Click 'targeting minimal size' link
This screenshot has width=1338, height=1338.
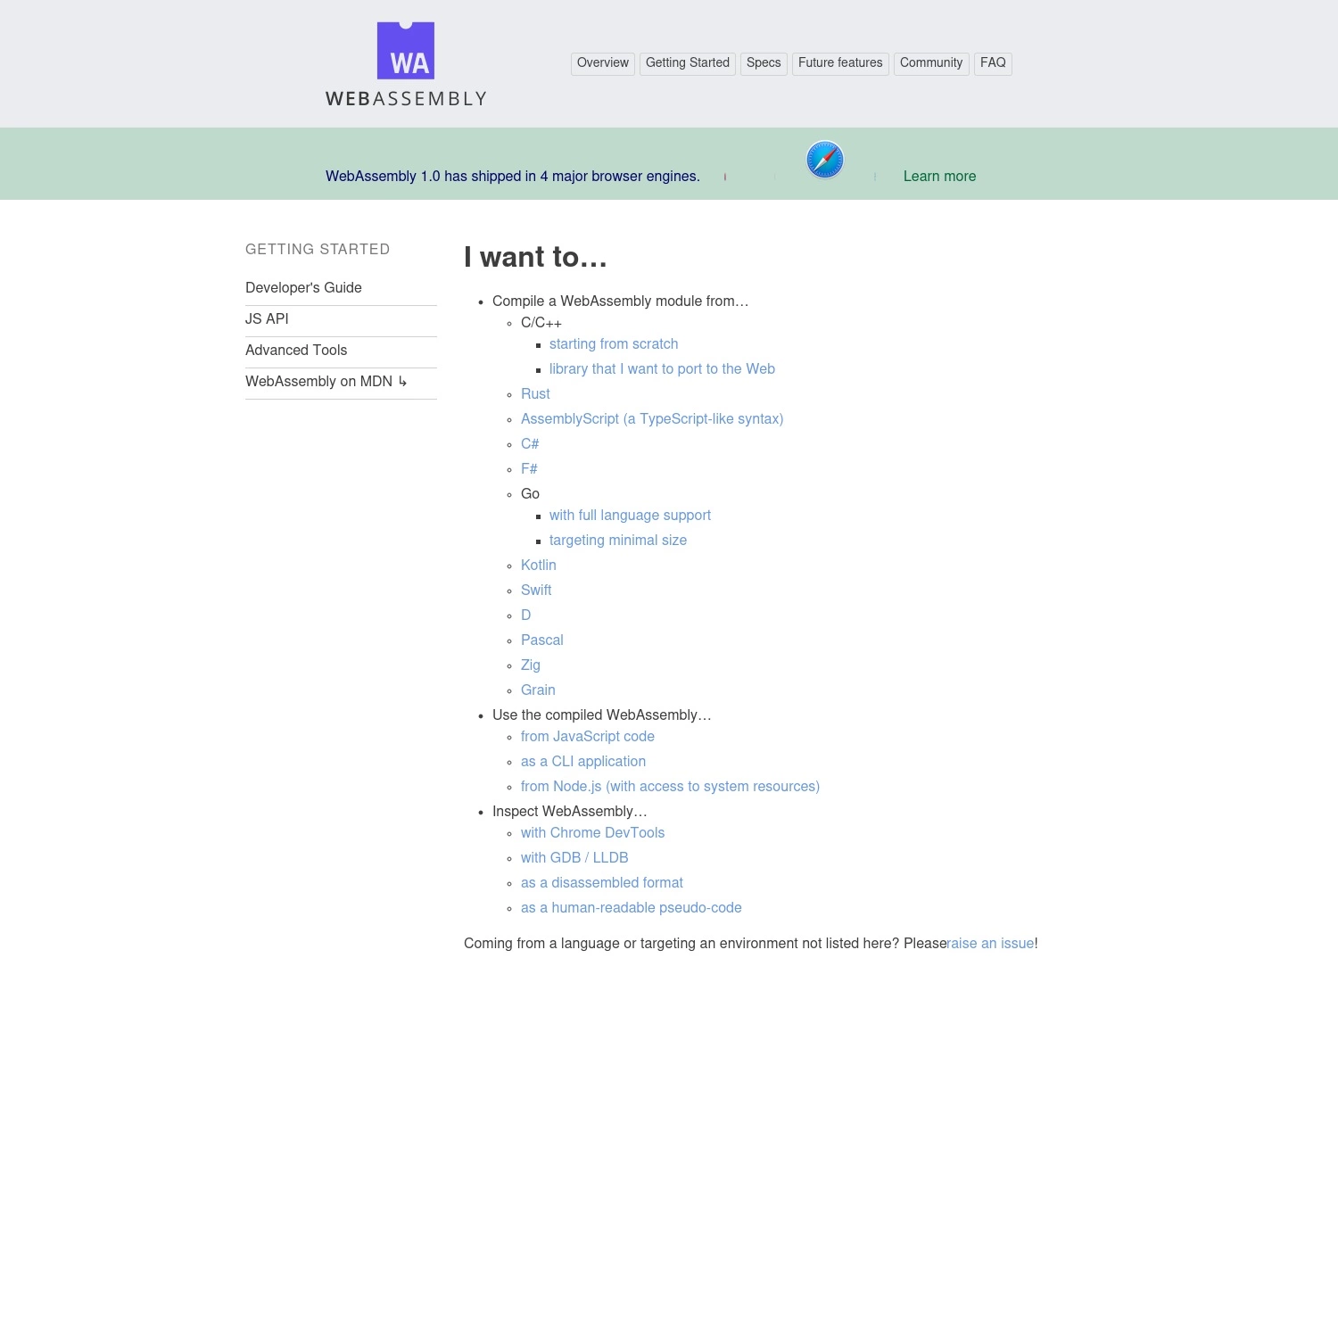click(x=618, y=541)
